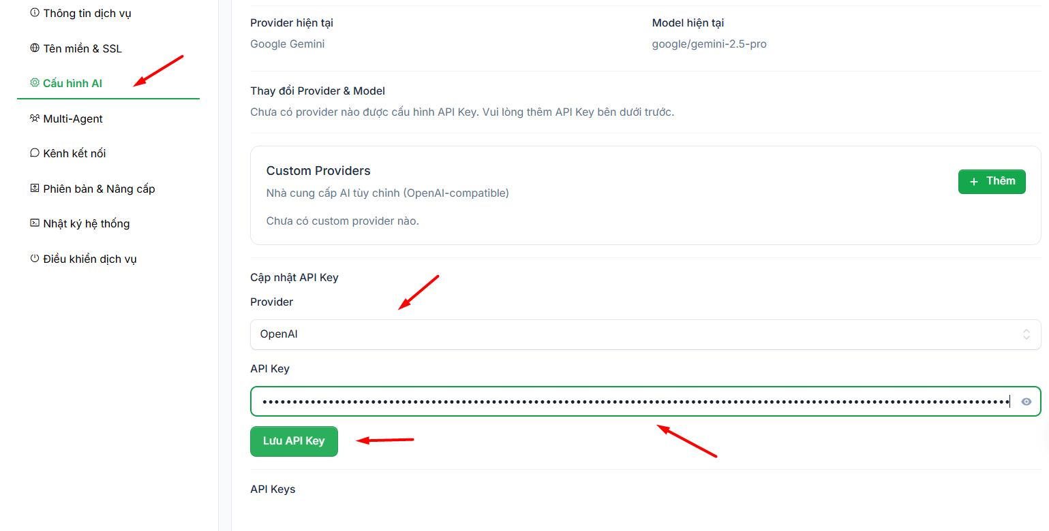The image size is (1049, 531).
Task: Click the power icon for Điều khiển dịch vụ
Action: coord(35,259)
